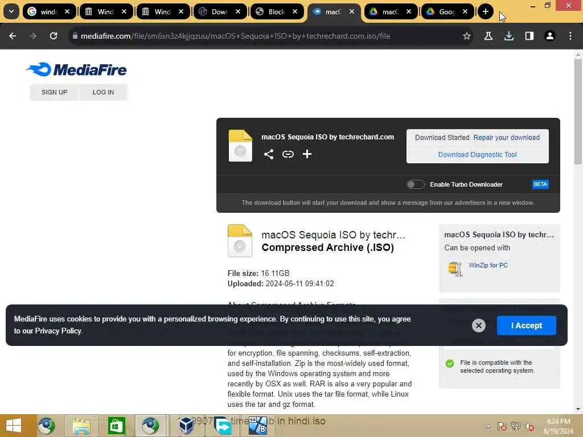This screenshot has height=437, width=583.
Task: Open the browser downloads icon
Action: pyautogui.click(x=509, y=36)
